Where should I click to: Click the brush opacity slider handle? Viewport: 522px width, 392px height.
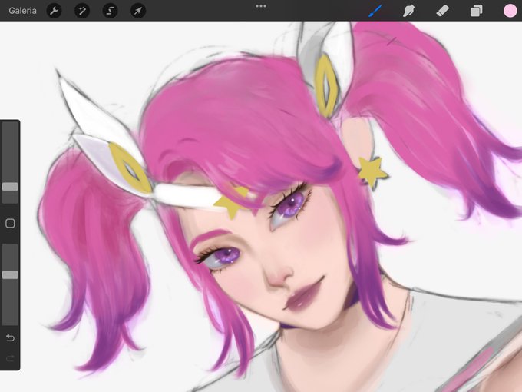pos(10,274)
